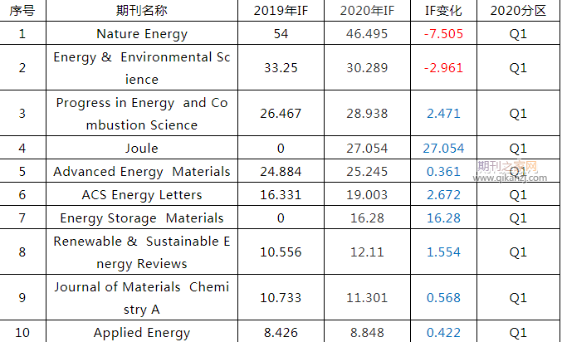
Task: Click the 2019年IF column header
Action: [281, 11]
